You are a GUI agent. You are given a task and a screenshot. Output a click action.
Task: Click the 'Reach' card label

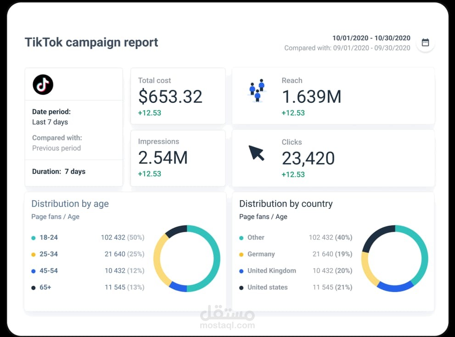point(292,80)
